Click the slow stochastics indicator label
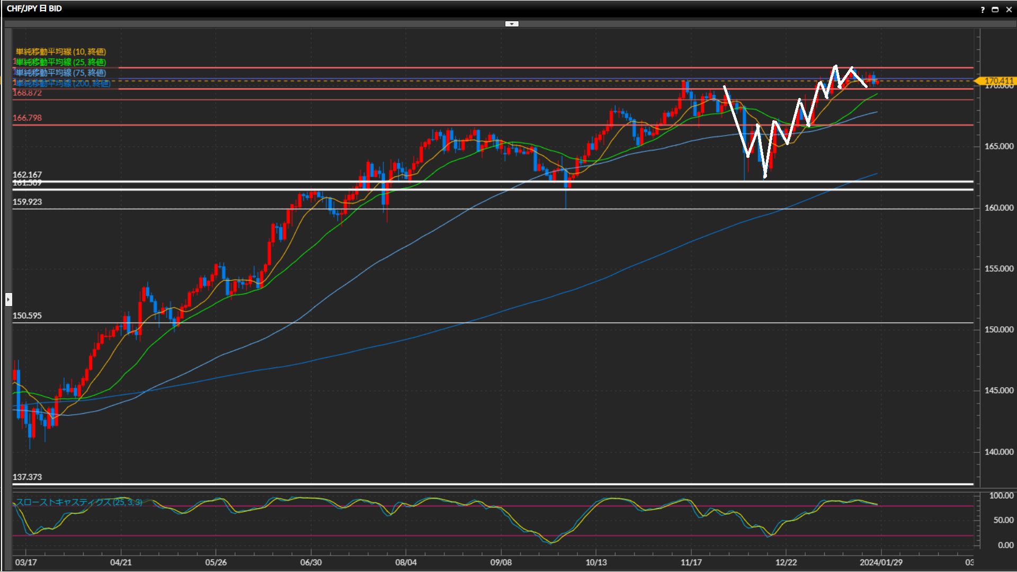This screenshot has height=572, width=1017. [x=79, y=502]
